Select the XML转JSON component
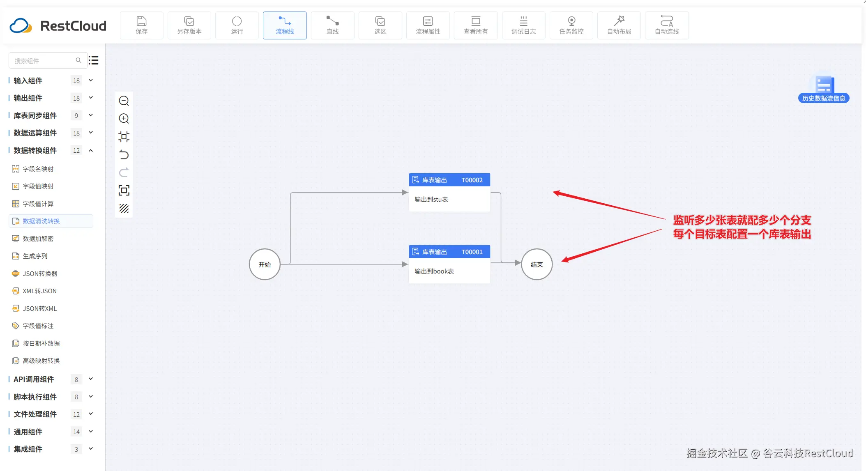This screenshot has width=866, height=471. (51, 291)
